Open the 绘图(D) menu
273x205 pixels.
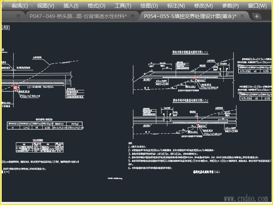coord(149,6)
